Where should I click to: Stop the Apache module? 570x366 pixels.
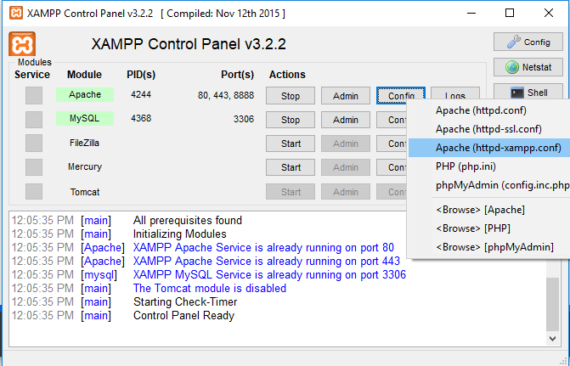[291, 96]
